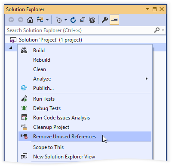Open the Switch Views dropdown arrow

[x=47, y=20]
